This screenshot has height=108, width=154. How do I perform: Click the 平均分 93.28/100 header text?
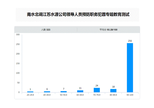[x=108, y=30]
